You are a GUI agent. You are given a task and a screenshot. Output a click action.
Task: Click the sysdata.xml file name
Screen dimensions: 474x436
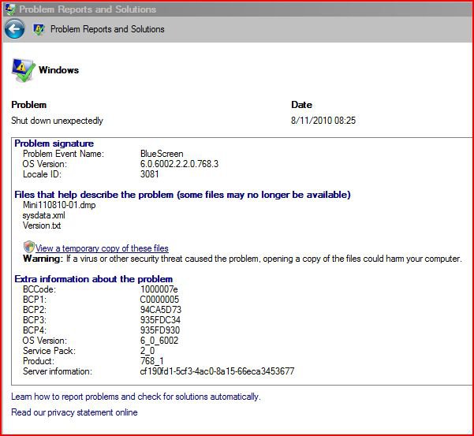point(44,215)
